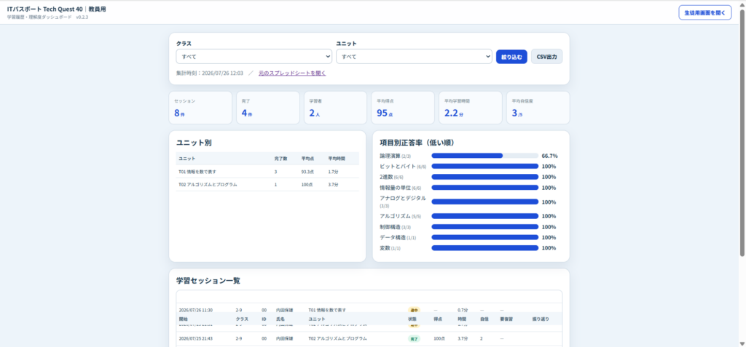
Task: Select the 学習者 2人 summary card
Action: (x=335, y=108)
